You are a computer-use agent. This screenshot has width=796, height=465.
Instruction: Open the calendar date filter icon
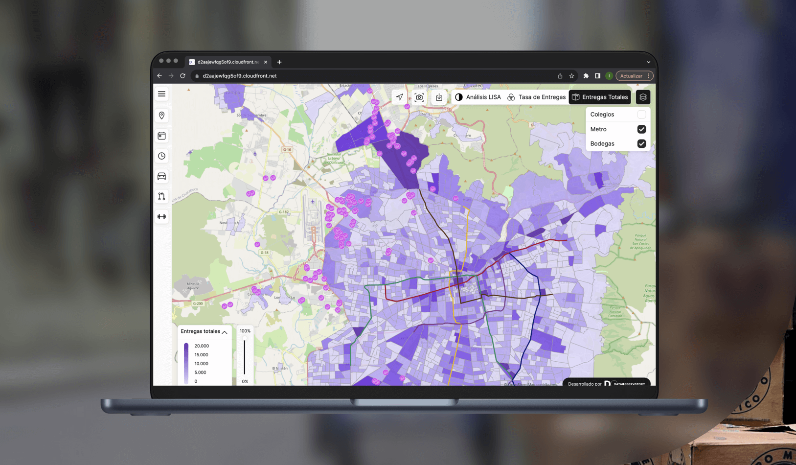point(161,136)
